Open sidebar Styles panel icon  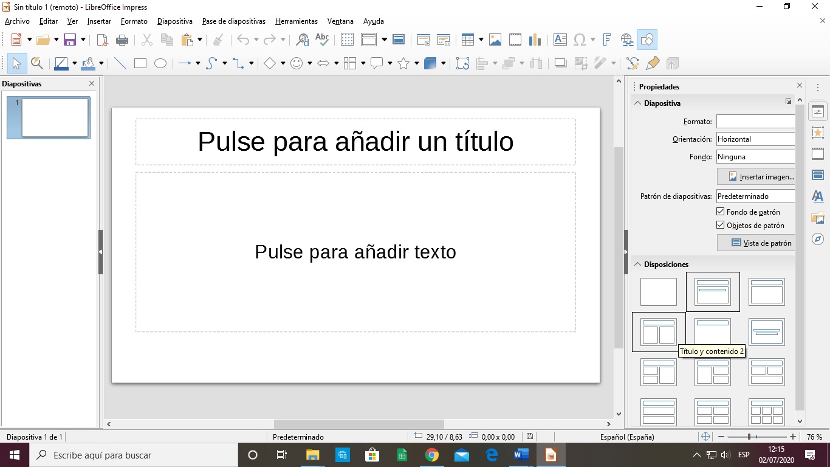click(818, 196)
